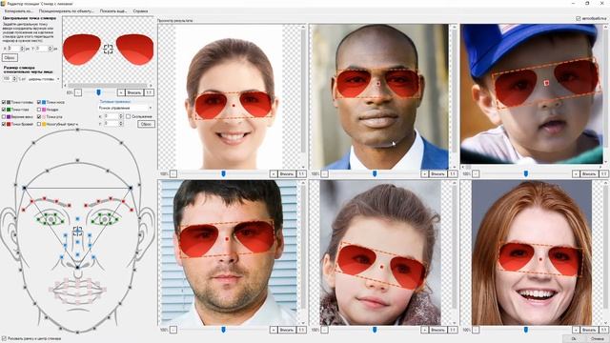Select the nose bridge anchor on face diagram
Viewport: 610px width, 343px height.
77,231
